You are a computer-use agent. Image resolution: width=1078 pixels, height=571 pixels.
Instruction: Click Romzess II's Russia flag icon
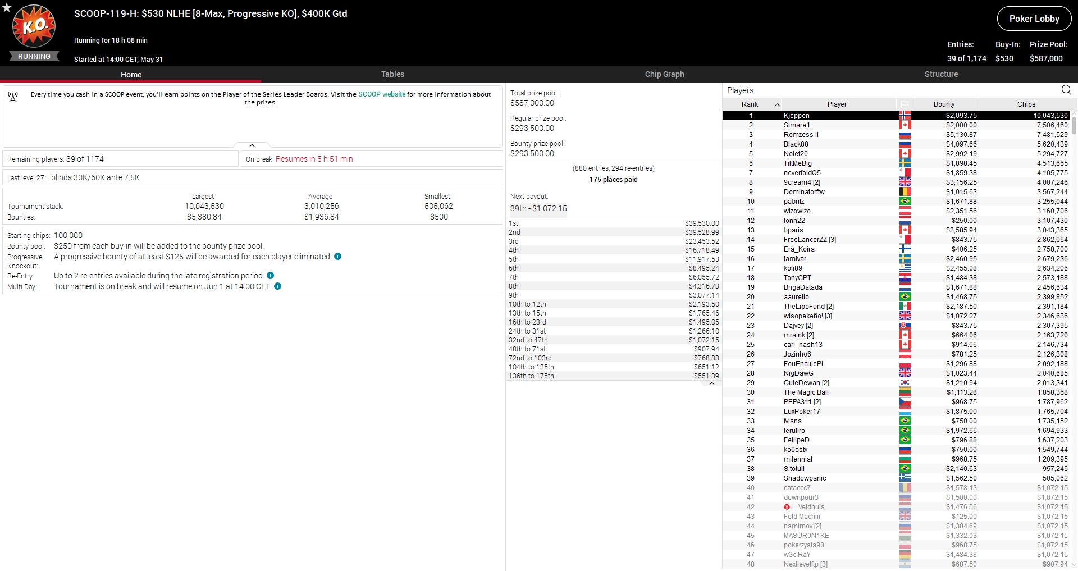coord(905,135)
